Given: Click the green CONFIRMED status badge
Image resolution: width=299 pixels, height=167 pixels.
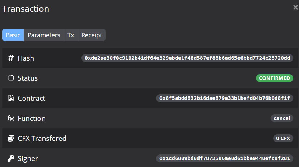Looking at the screenshot, I should 274,78.
